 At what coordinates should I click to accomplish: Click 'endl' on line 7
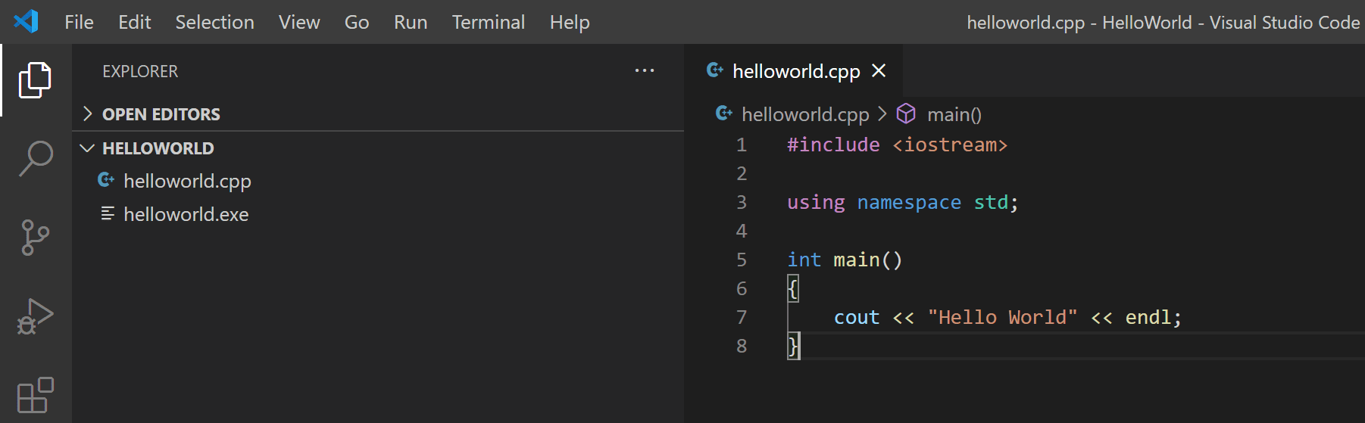tap(1148, 317)
